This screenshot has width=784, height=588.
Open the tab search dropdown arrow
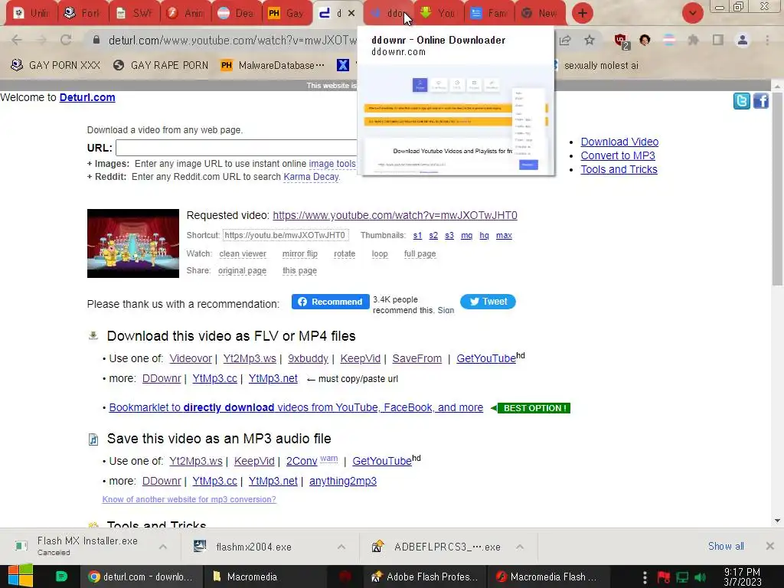(692, 13)
